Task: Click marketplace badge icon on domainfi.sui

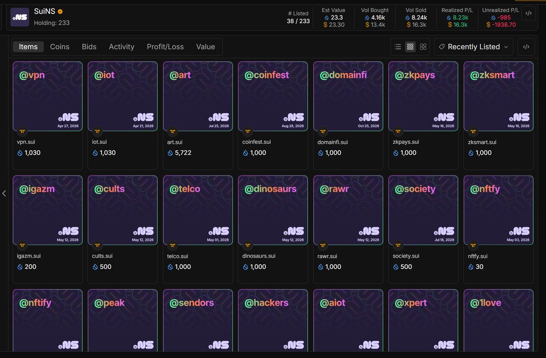Action: (323, 132)
